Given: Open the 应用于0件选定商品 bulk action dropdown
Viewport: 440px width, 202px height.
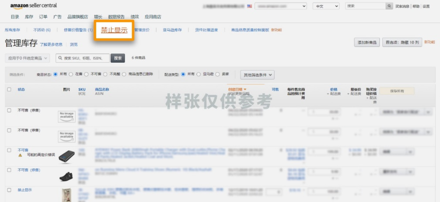Looking at the screenshot, I should 27,58.
